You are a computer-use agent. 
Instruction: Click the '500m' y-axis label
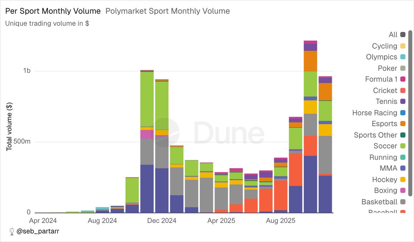click(22, 142)
